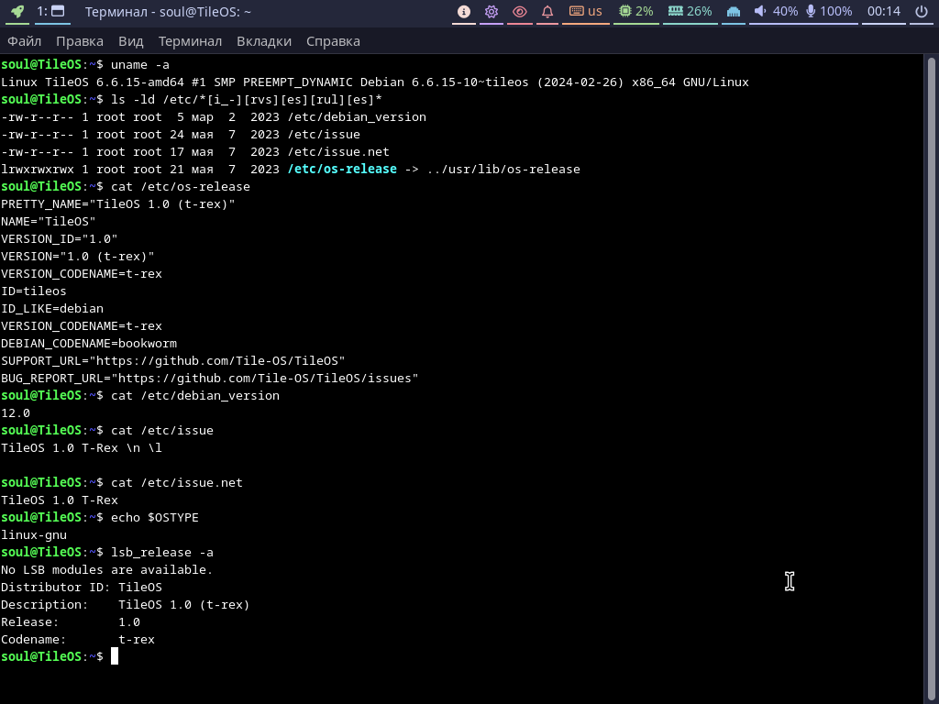The height and width of the screenshot is (704, 939).
Task: Click the 'Release: 1.0' line
Action: click(71, 621)
